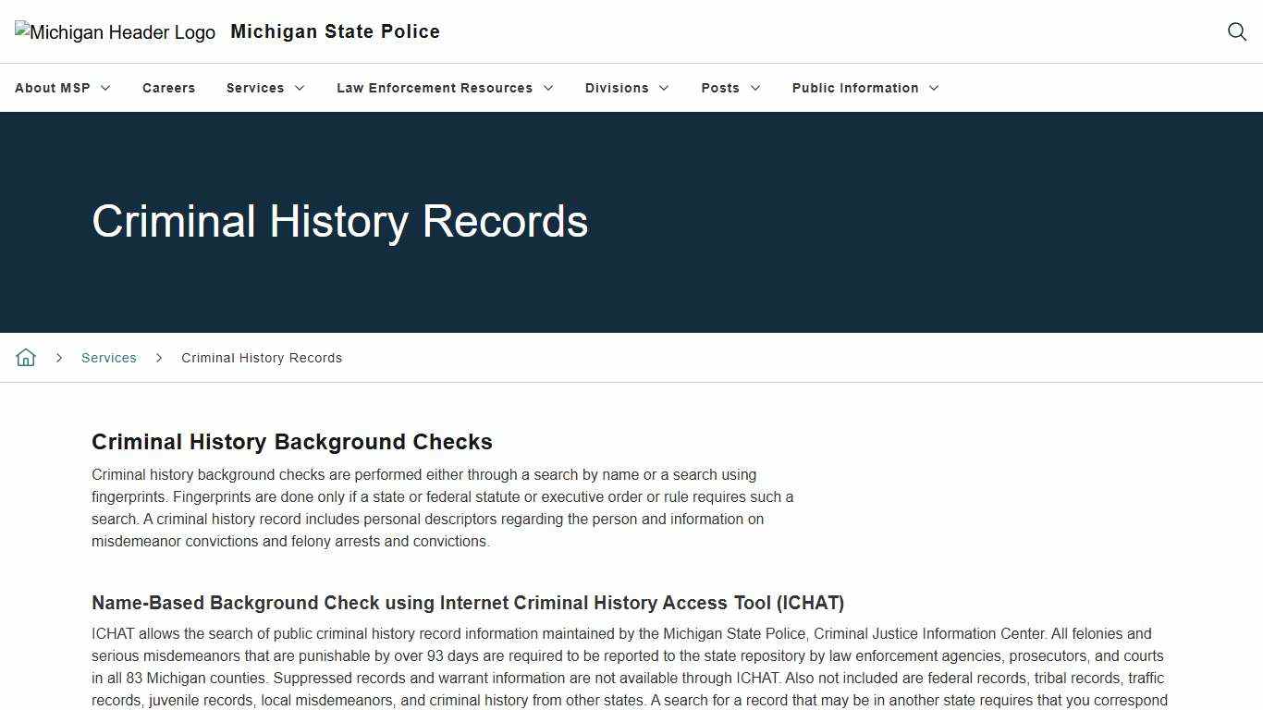Expand the Public Information dropdown
Screen dimensions: 1263x710
point(933,88)
